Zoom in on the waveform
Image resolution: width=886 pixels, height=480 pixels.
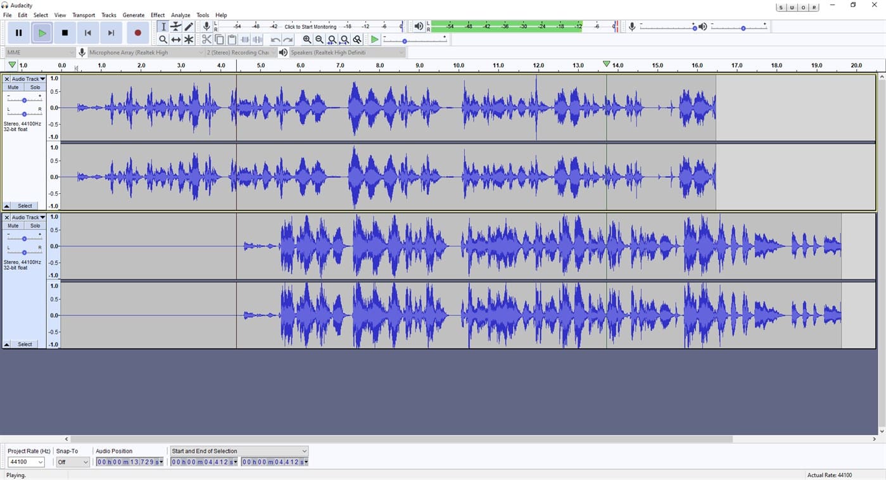307,39
